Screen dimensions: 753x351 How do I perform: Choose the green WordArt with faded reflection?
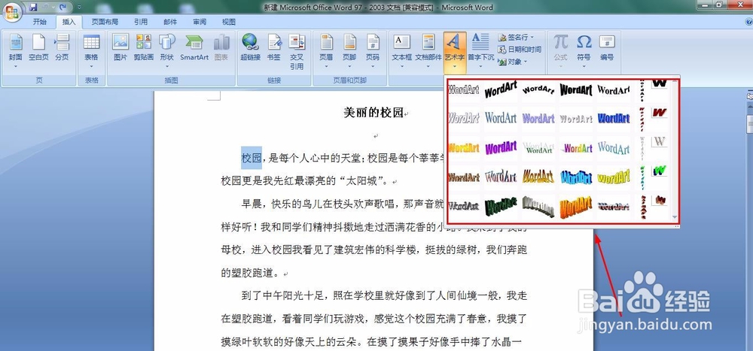(538, 147)
